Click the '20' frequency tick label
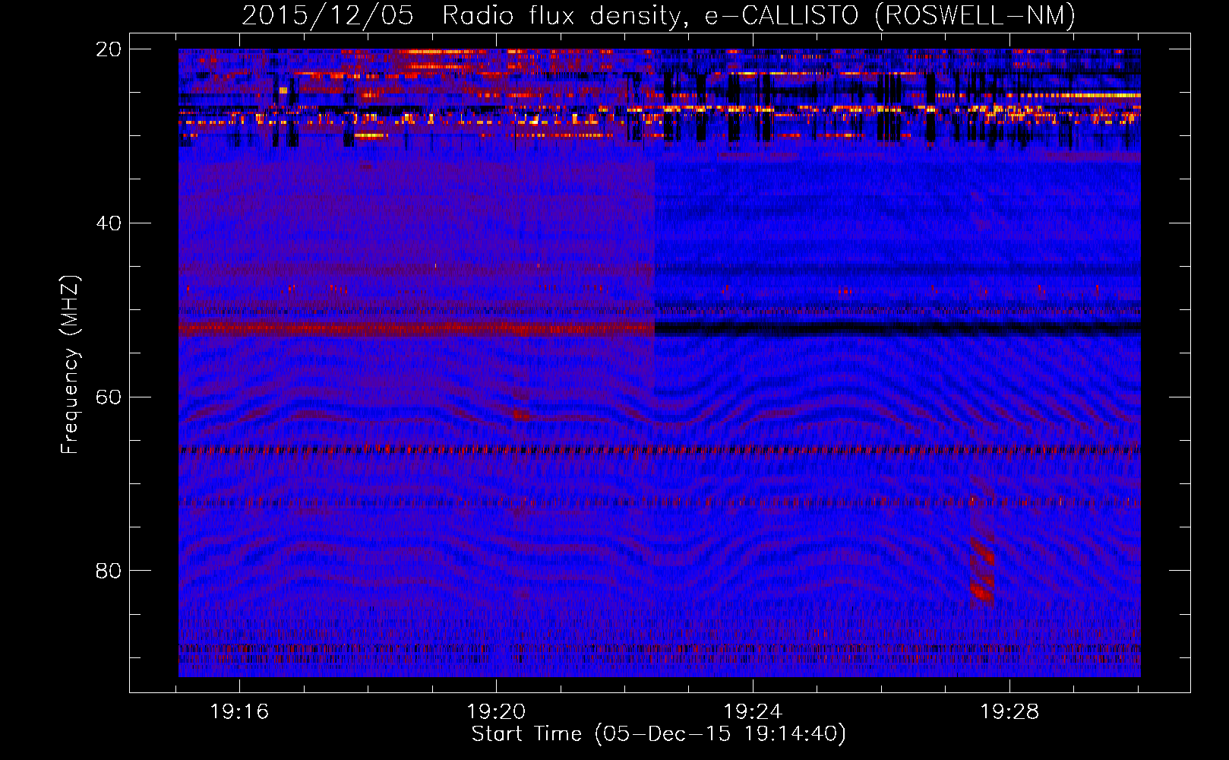1229x760 pixels. tap(108, 49)
